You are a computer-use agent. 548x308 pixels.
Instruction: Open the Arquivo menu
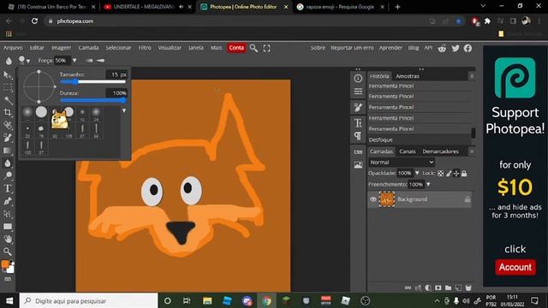(13, 48)
